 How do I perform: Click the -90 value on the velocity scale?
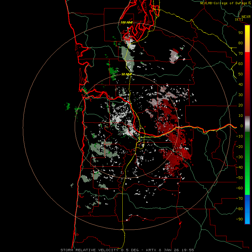click(239, 219)
